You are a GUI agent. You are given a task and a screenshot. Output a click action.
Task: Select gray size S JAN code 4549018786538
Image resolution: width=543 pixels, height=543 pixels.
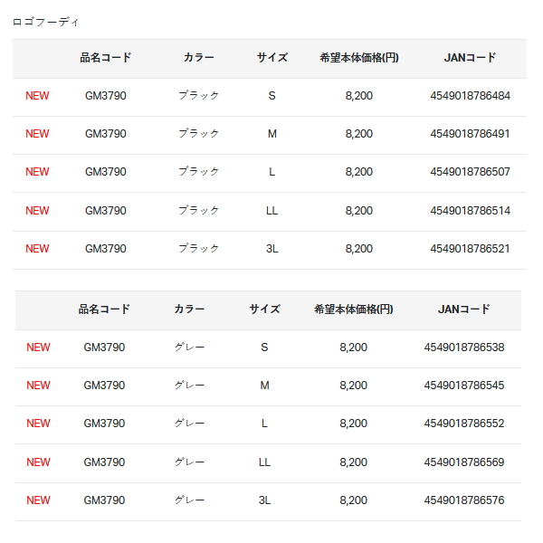coord(464,348)
